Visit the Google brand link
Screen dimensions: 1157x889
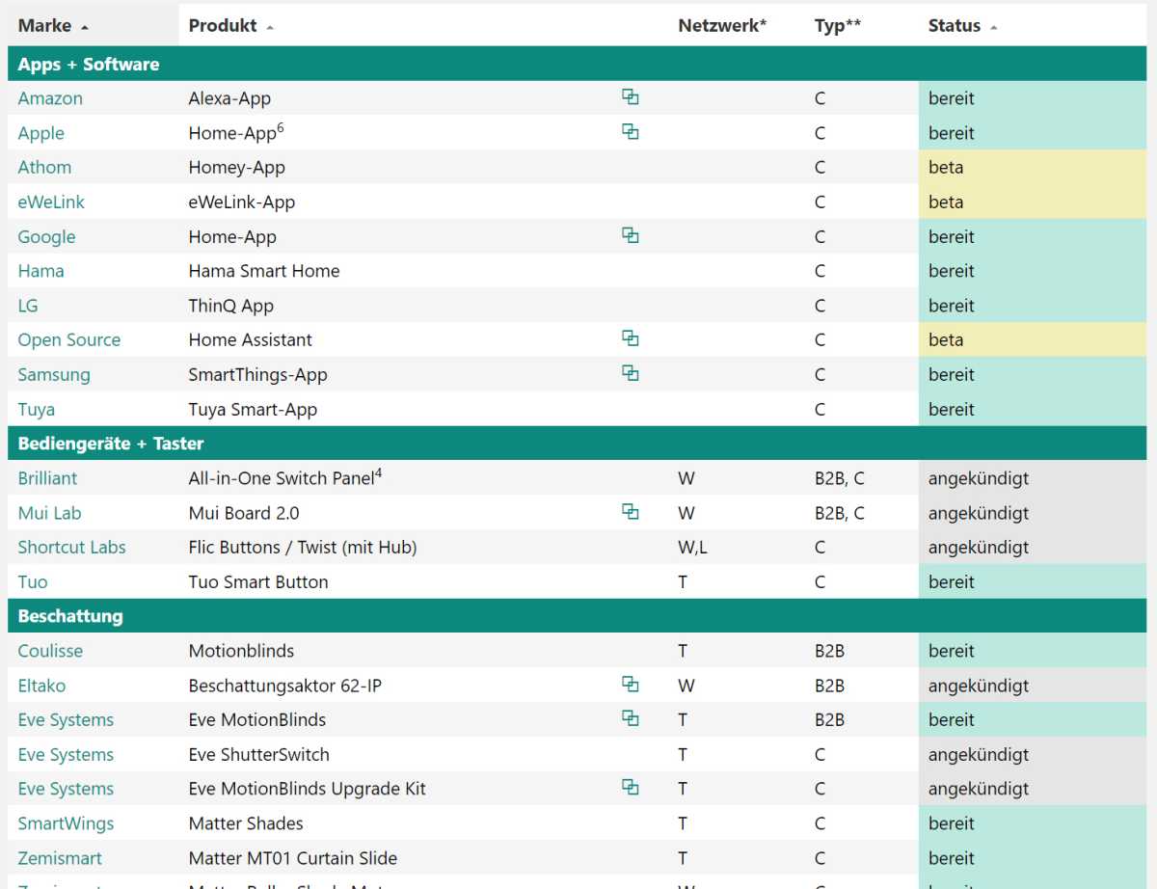[46, 236]
